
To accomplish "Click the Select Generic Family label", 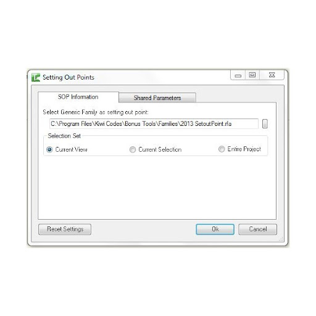I will click(96, 112).
